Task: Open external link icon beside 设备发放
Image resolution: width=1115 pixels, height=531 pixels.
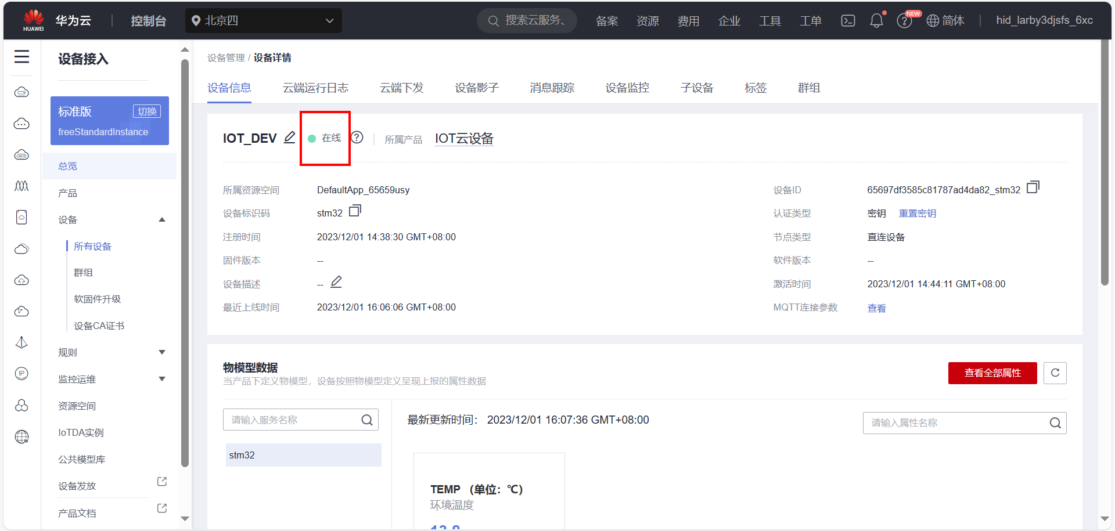Action: [x=162, y=482]
